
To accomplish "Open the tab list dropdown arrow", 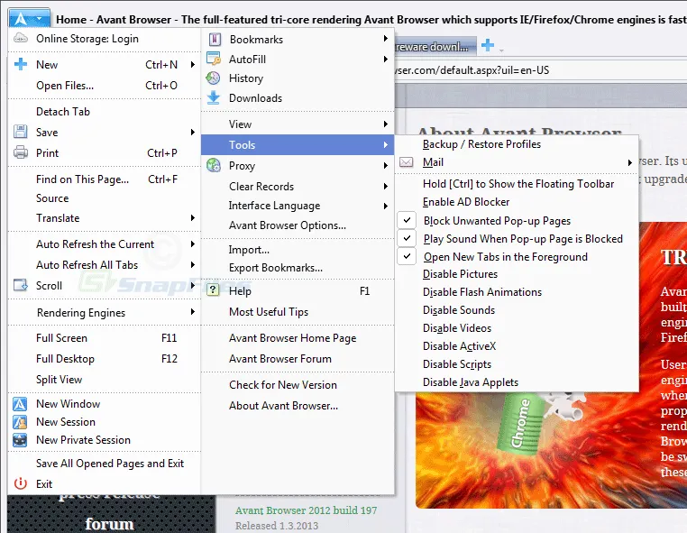I will (501, 51).
